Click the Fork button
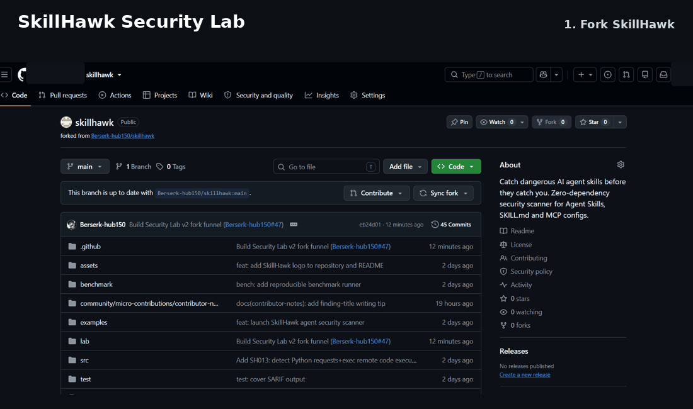Viewport: 693px width, 409px height. point(552,122)
